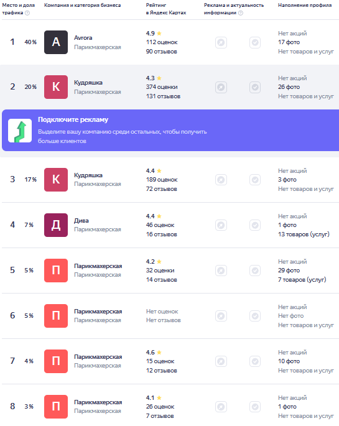The width and height of the screenshot is (339, 426).
Task: Click the Рейтинг в Яндекс Картах column header
Action: click(x=166, y=9)
